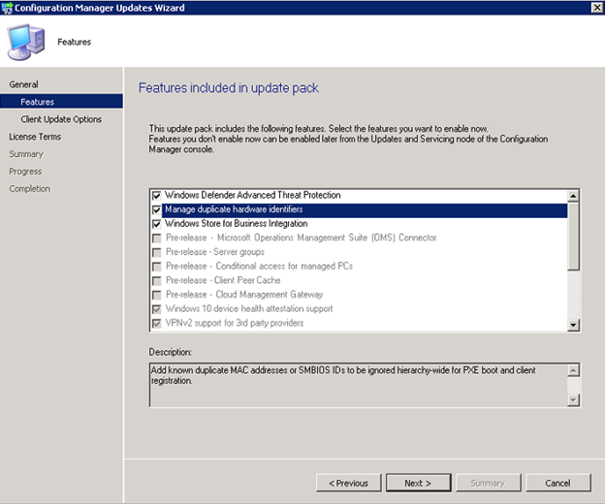Image resolution: width=605 pixels, height=504 pixels.
Task: Click the Next button
Action: click(418, 483)
